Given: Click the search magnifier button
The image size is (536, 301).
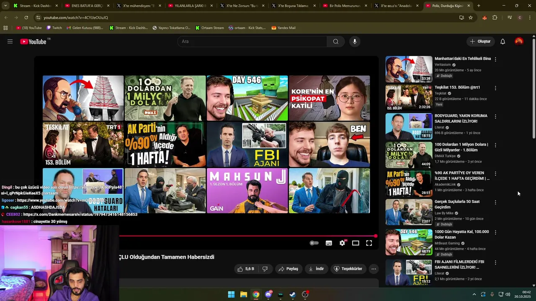Looking at the screenshot, I should coord(335,41).
